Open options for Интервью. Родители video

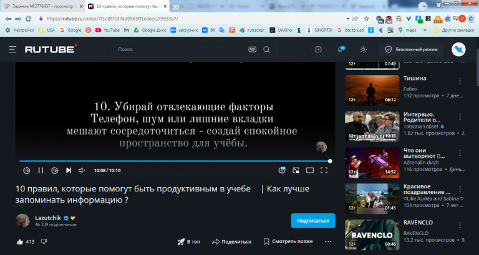coord(460,117)
